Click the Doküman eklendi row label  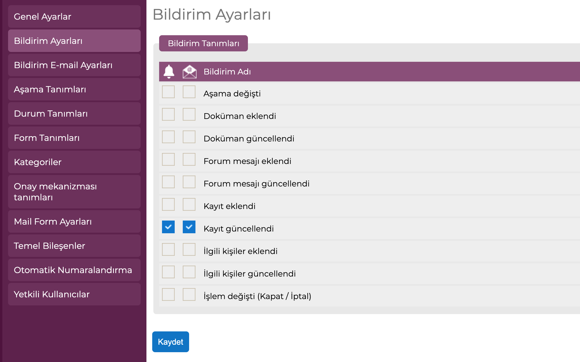click(x=240, y=116)
